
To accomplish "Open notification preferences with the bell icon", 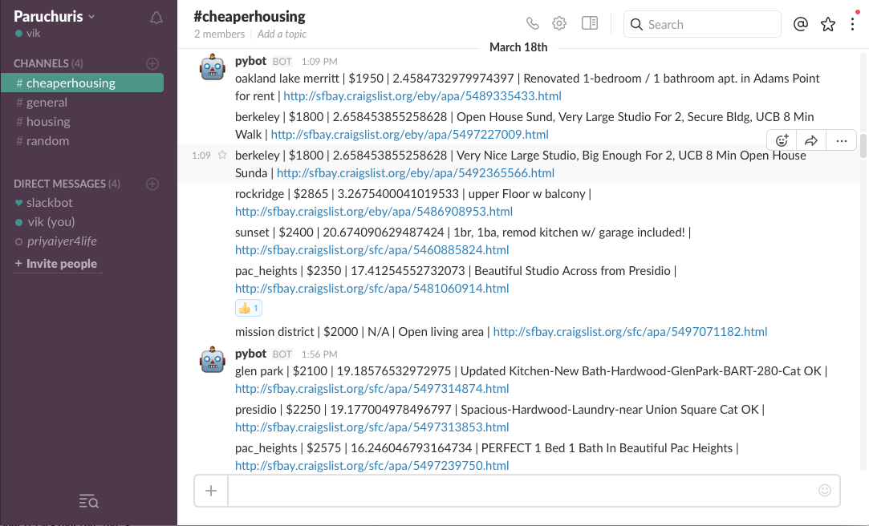I will coord(156,17).
